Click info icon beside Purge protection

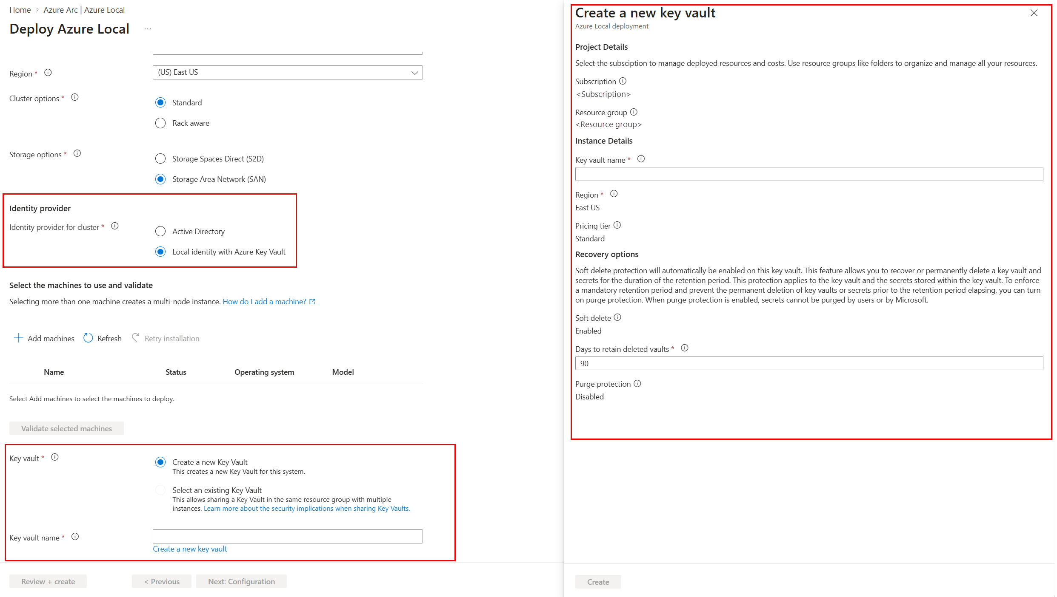coord(637,384)
